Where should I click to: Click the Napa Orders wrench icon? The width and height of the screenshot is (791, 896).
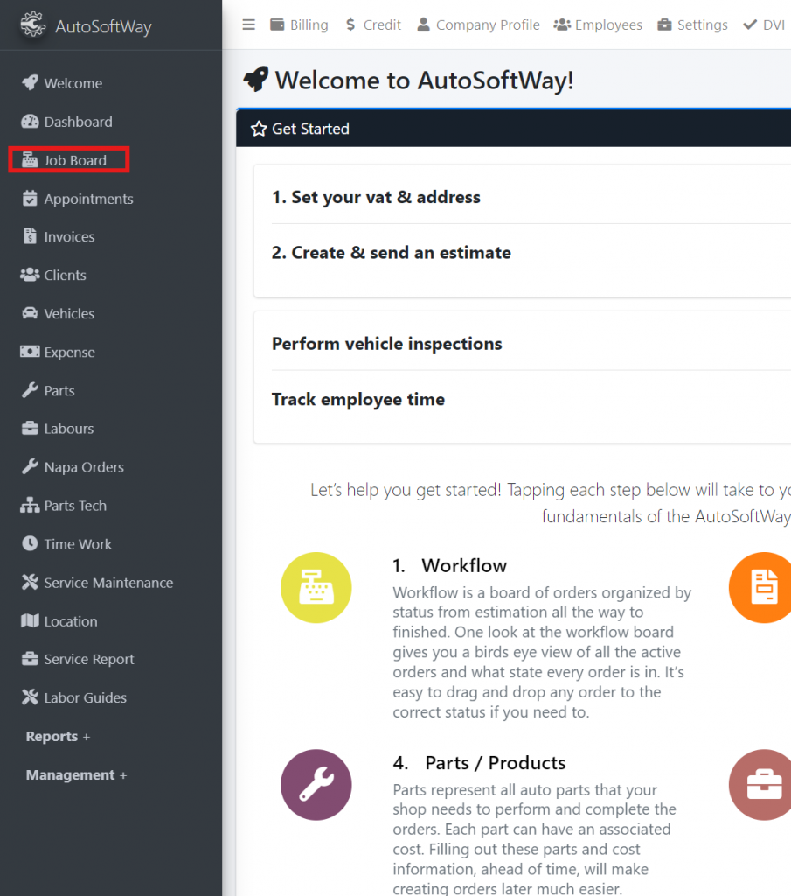pyautogui.click(x=30, y=467)
